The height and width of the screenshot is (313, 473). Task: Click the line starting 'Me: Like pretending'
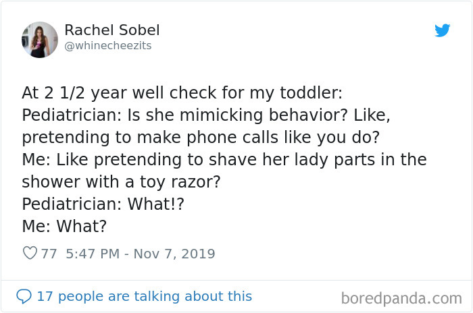(224, 160)
